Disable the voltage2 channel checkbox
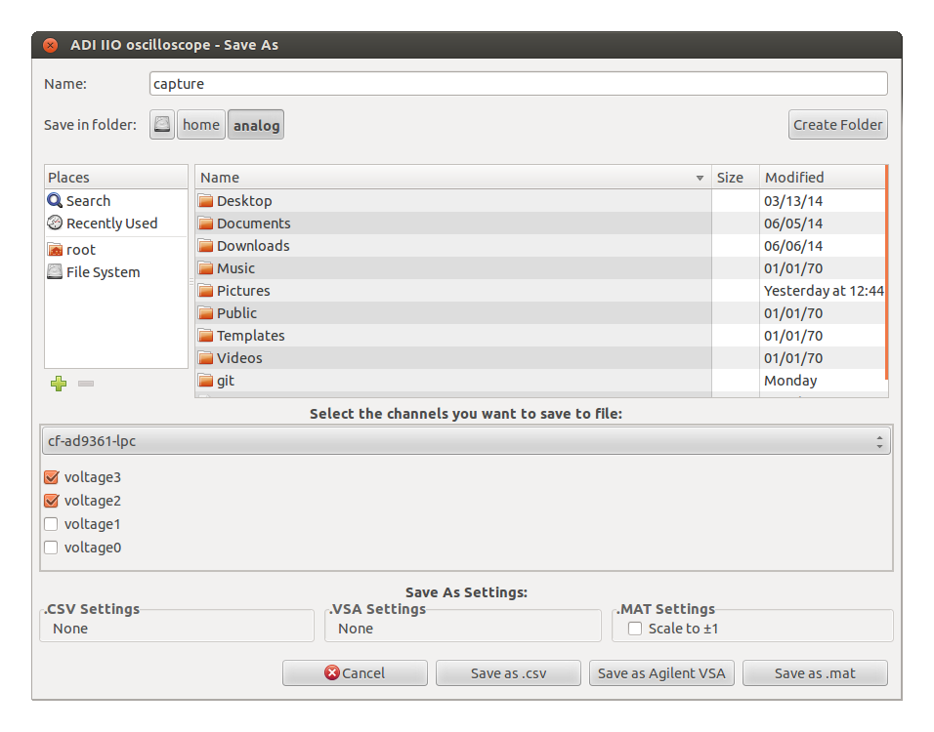Image resolution: width=934 pixels, height=732 pixels. click(52, 501)
